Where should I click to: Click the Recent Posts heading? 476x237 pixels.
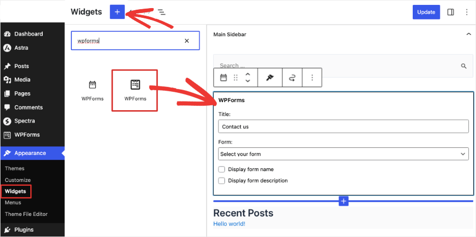click(243, 213)
